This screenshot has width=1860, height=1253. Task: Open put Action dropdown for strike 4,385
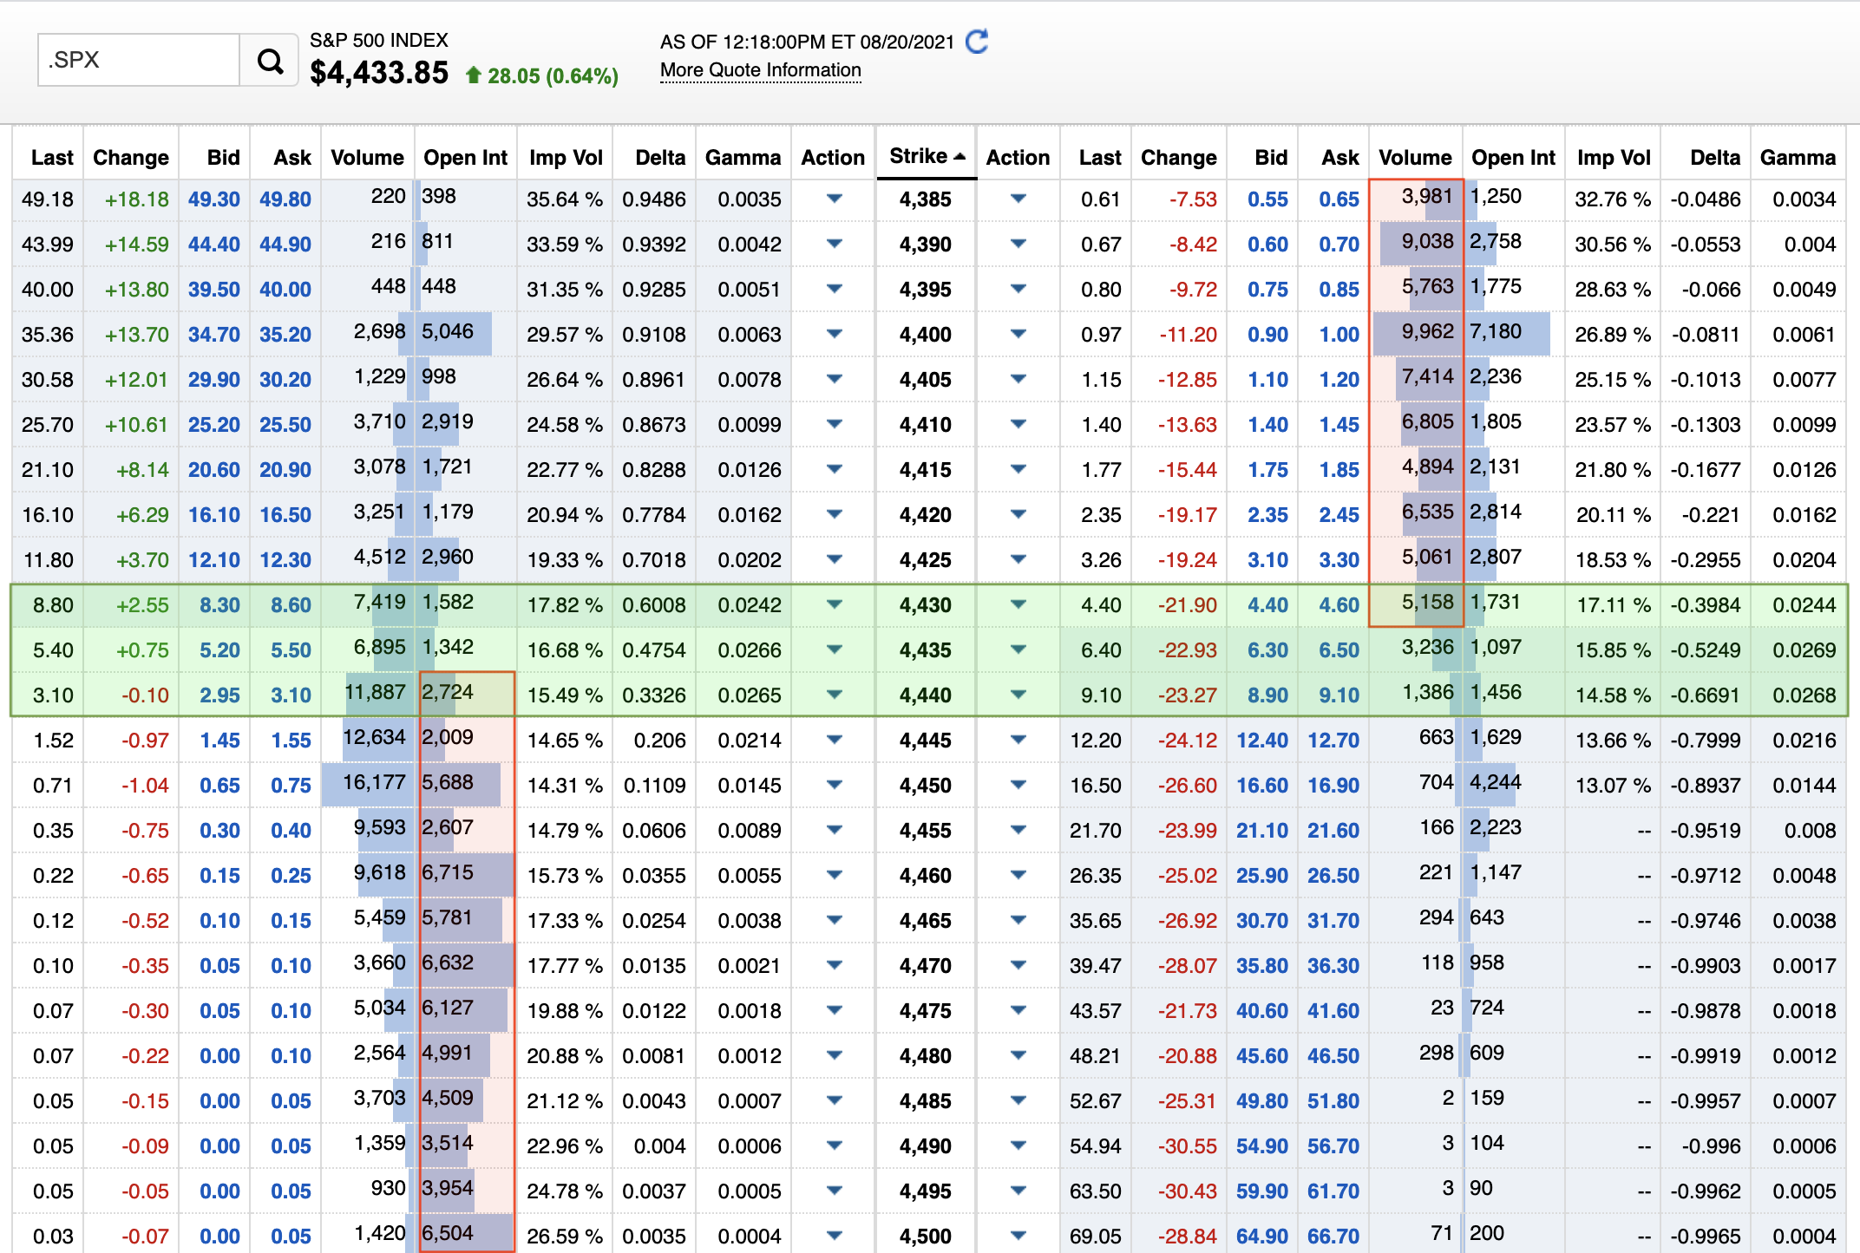tap(1018, 199)
